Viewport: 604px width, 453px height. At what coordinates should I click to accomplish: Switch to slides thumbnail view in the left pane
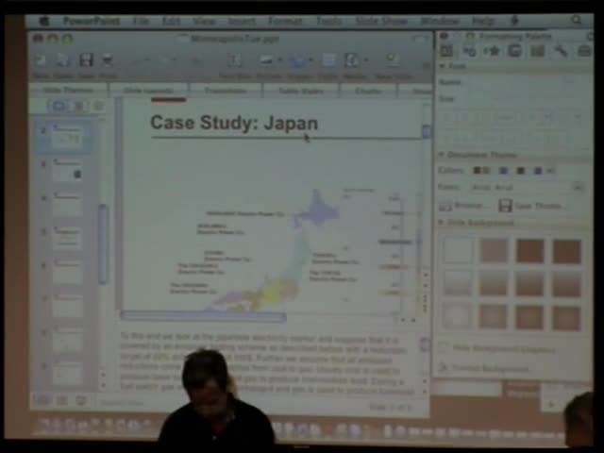tap(59, 106)
